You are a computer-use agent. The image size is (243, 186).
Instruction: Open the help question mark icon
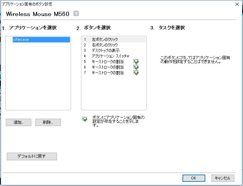76,13
